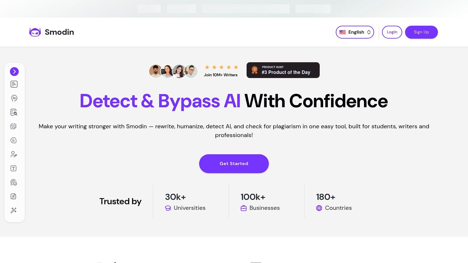Click the Get Started button
This screenshot has height=263, width=468.
[x=234, y=164]
